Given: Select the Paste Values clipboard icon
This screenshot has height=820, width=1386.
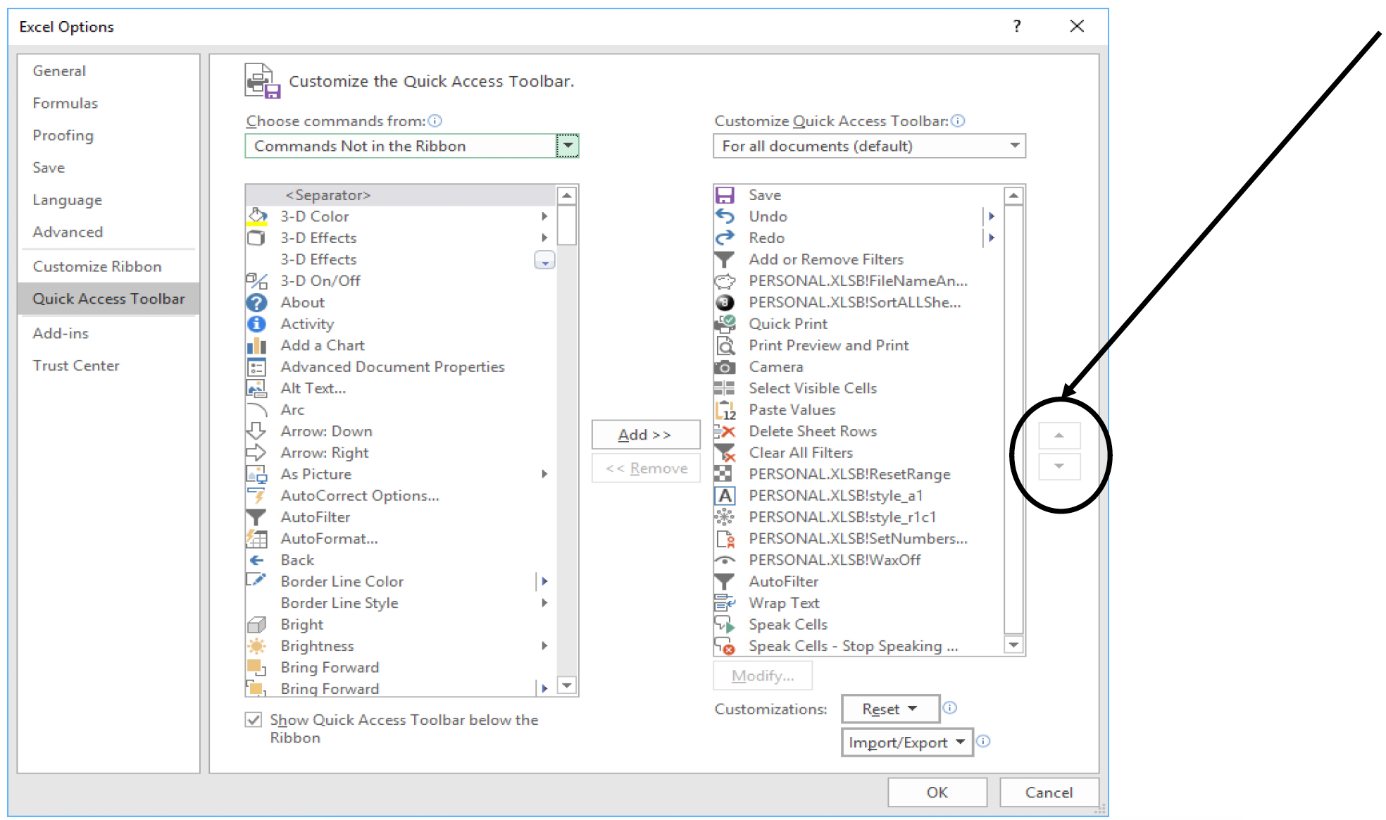Looking at the screenshot, I should 725,410.
